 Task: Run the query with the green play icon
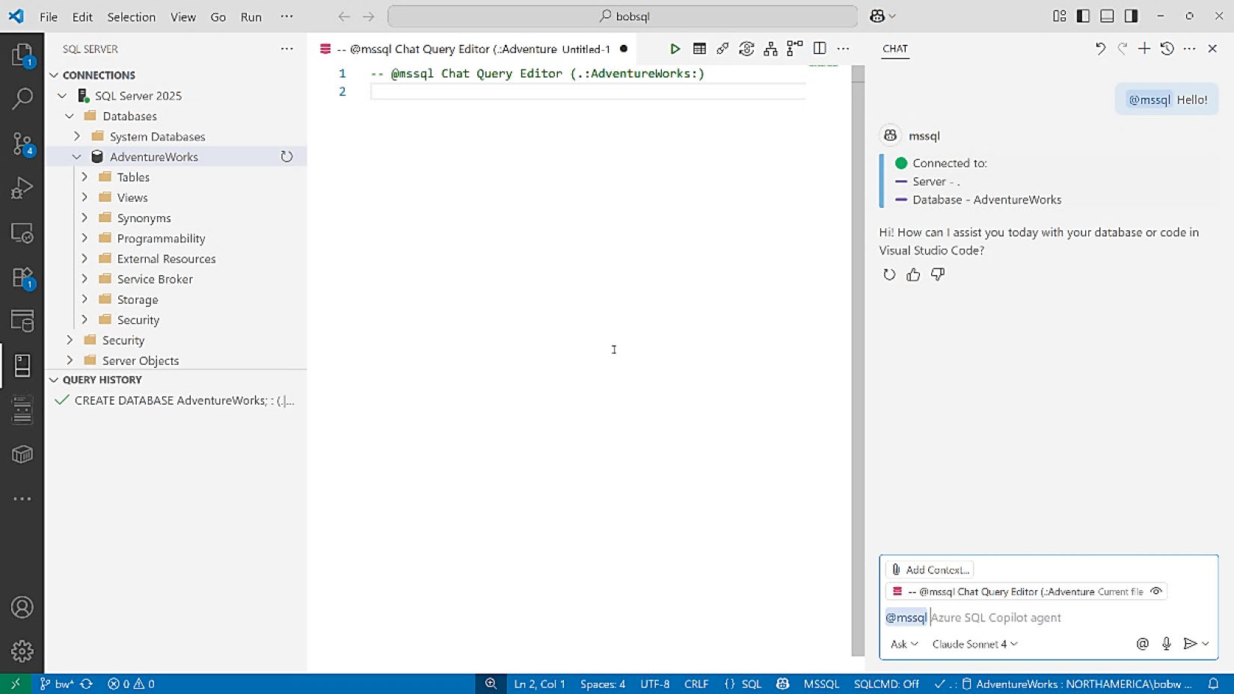675,49
